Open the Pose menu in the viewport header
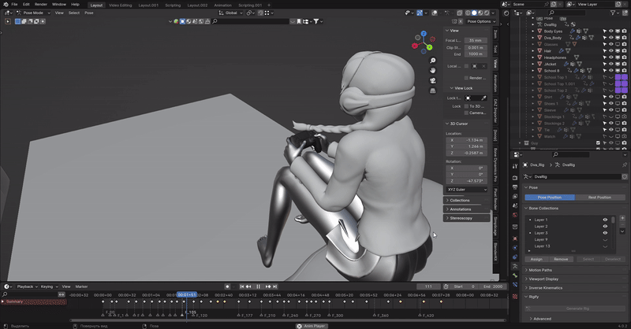Image resolution: width=631 pixels, height=329 pixels. [89, 13]
